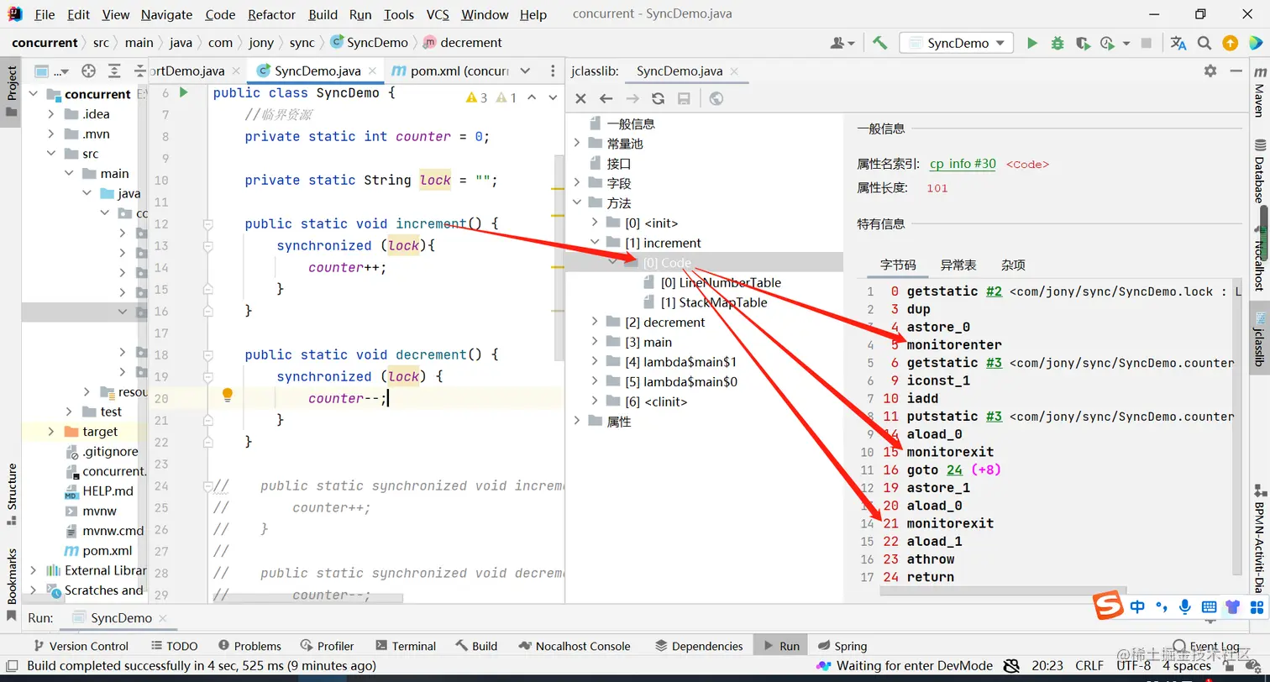Click the green Run SyncDemo button

(x=1032, y=43)
